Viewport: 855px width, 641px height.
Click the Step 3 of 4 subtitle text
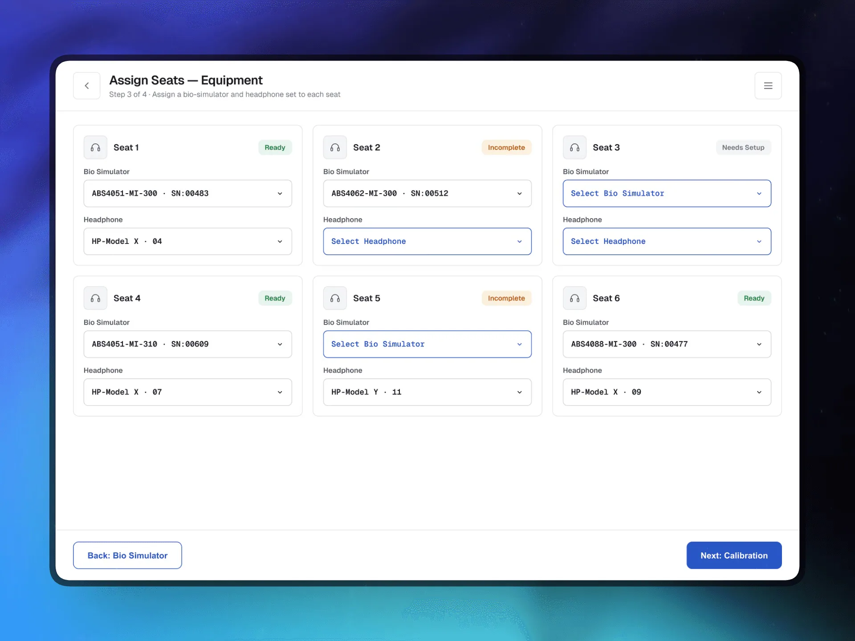click(x=224, y=94)
